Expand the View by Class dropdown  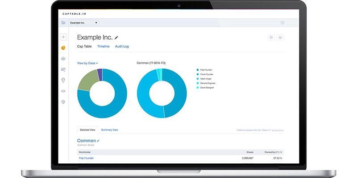point(87,63)
